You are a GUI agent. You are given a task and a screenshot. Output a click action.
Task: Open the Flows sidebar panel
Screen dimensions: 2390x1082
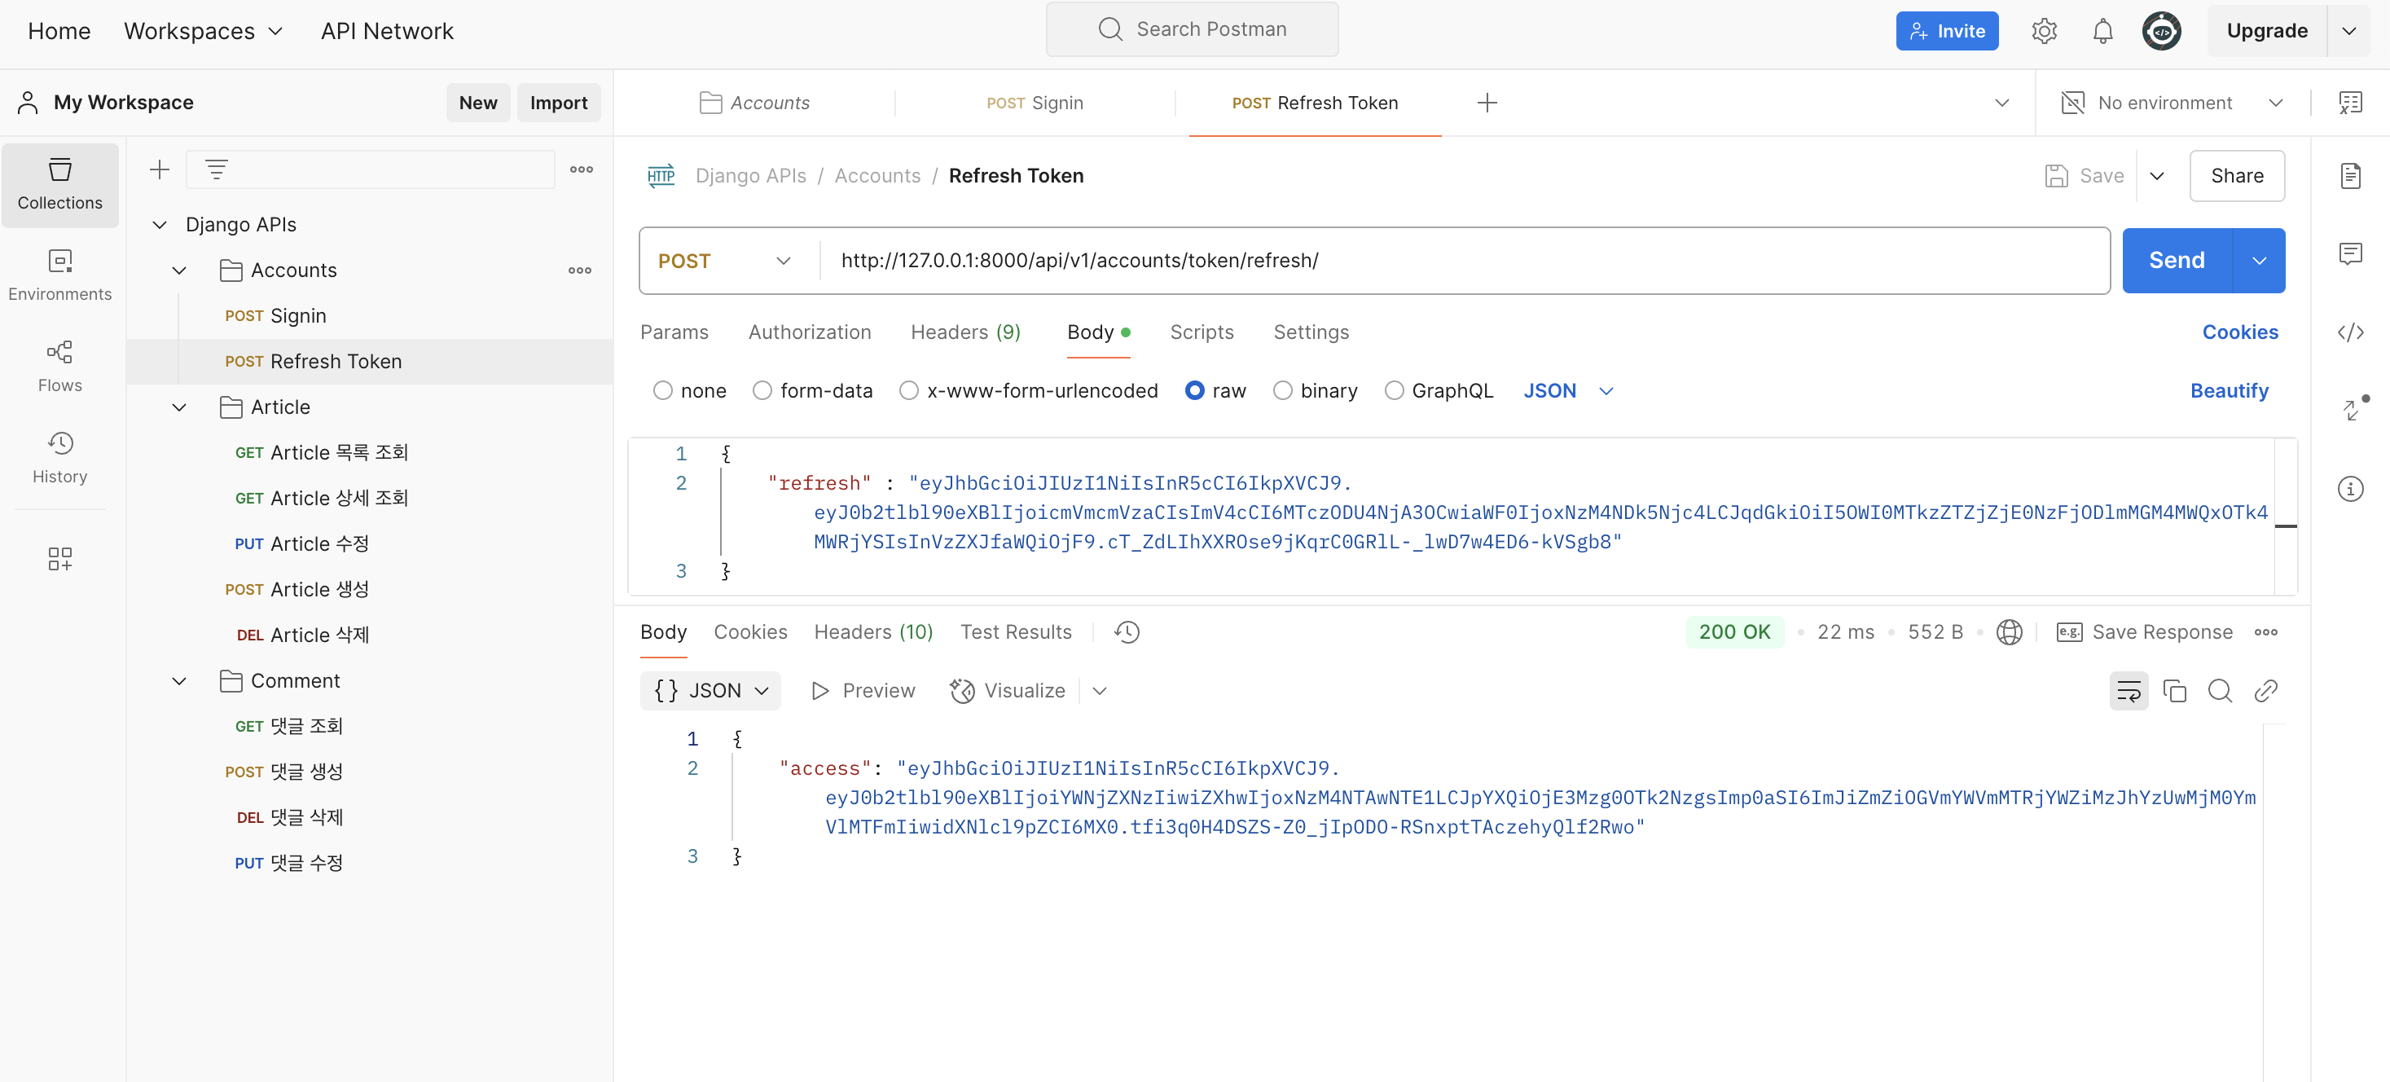(x=59, y=367)
